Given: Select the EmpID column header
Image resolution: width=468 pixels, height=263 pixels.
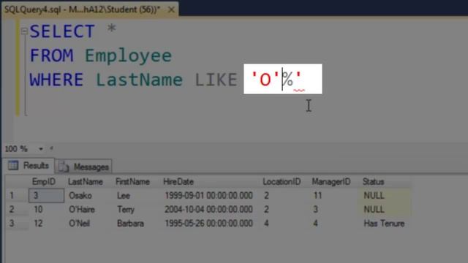Looking at the screenshot, I should [44, 182].
